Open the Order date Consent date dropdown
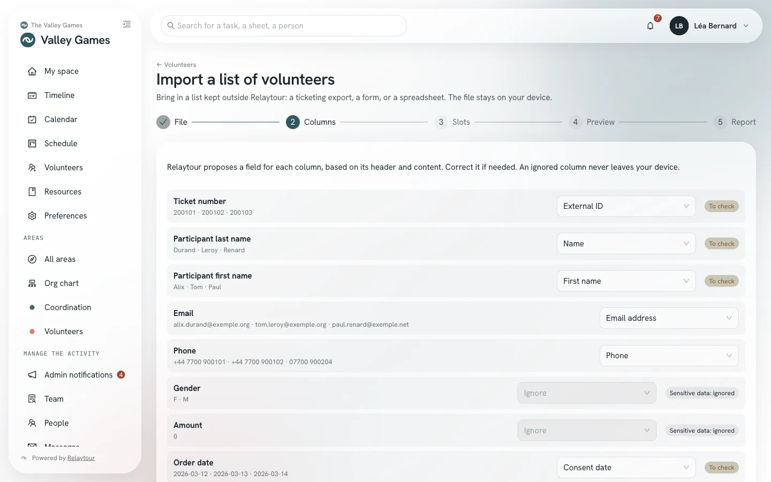The height and width of the screenshot is (482, 771). [x=626, y=468]
